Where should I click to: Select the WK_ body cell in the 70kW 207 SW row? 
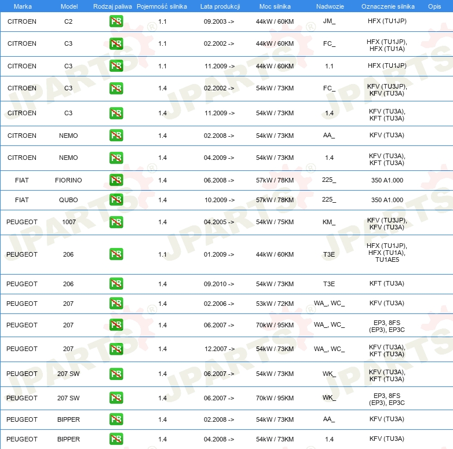coord(329,398)
